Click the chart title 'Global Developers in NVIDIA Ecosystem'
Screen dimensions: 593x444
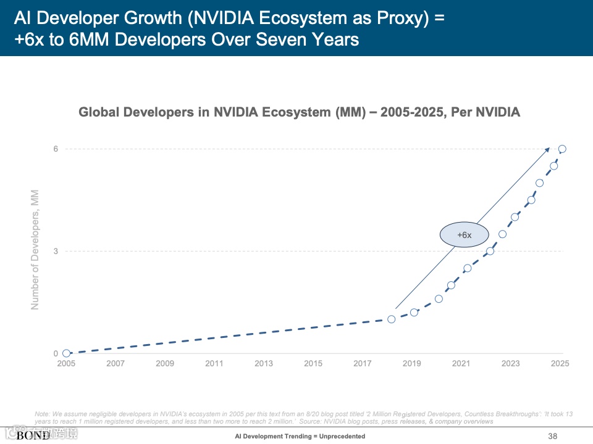[299, 112]
